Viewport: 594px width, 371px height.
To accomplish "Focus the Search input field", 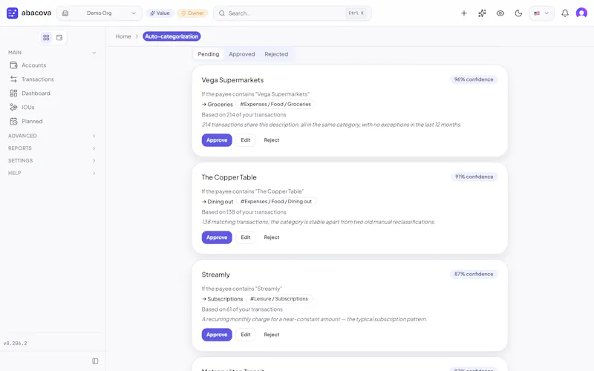I will point(292,13).
